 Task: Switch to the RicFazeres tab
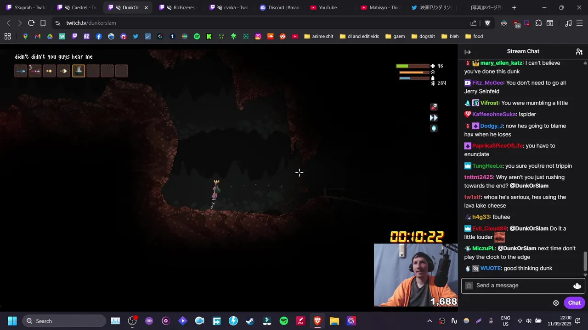pos(179,8)
